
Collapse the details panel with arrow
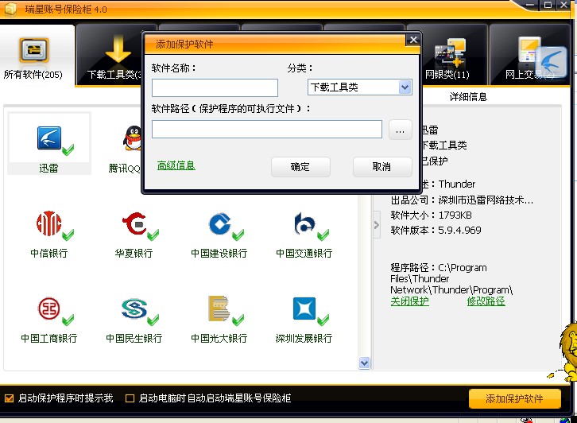pyautogui.click(x=377, y=224)
